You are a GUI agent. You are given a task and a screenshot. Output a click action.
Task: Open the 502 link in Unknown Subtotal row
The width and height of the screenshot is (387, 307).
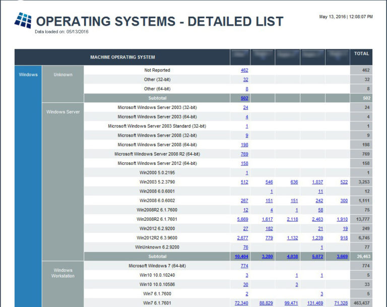click(244, 98)
